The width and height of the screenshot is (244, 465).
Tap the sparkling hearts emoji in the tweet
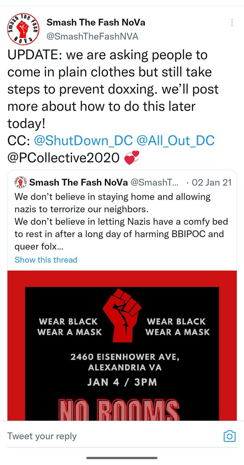click(131, 157)
